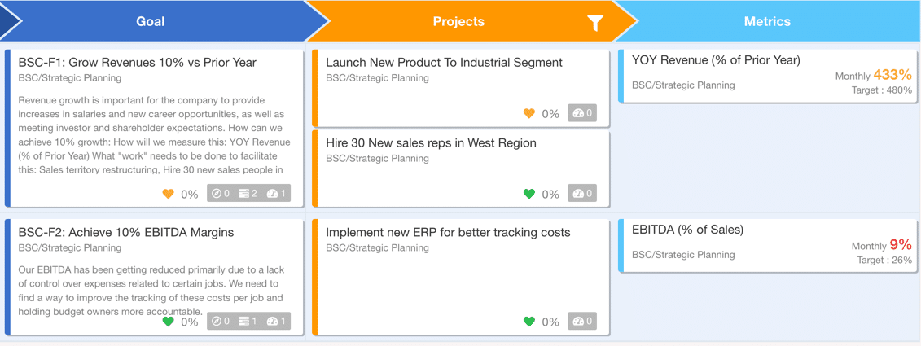Click the 433% monthly value

[892, 75]
